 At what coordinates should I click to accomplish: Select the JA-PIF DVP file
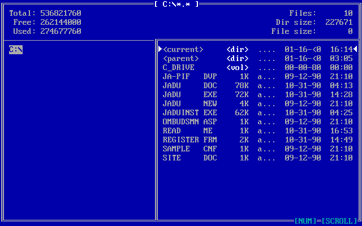[176, 77]
